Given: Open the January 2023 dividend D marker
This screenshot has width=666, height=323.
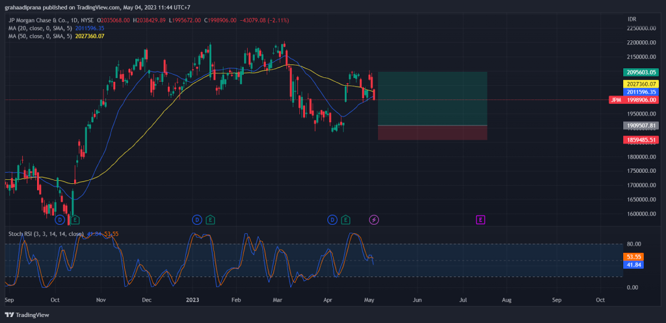Looking at the screenshot, I should click(x=196, y=220).
